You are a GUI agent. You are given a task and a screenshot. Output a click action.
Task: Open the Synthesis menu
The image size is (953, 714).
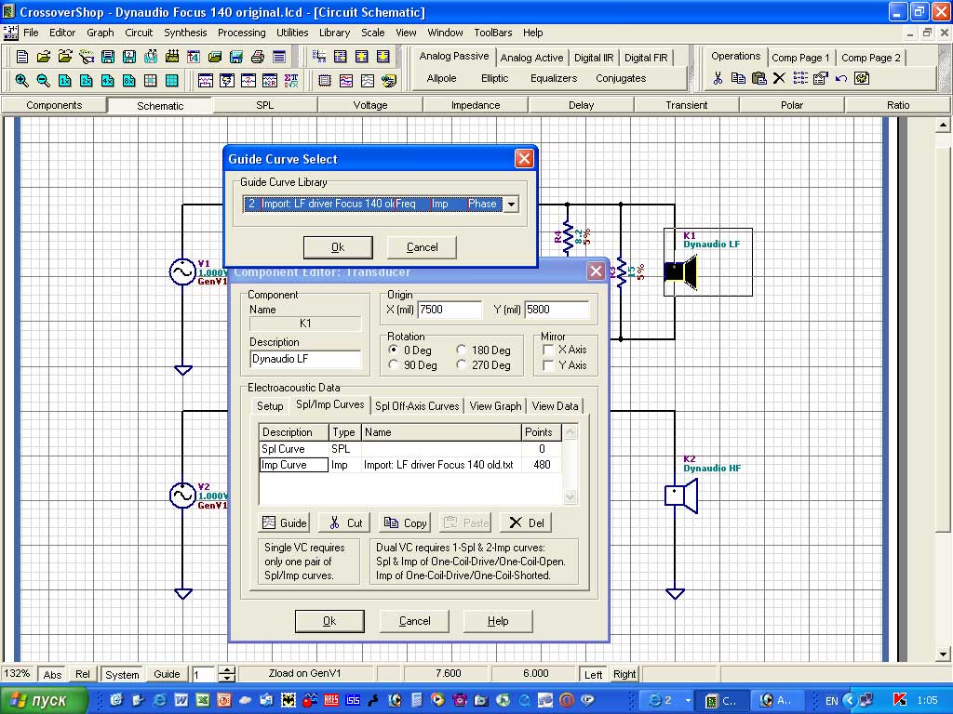(185, 33)
